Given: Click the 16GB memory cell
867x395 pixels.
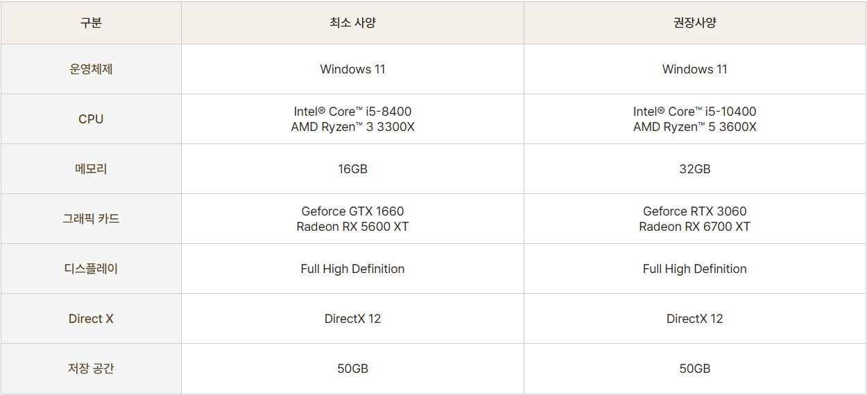Looking at the screenshot, I should click(352, 169).
